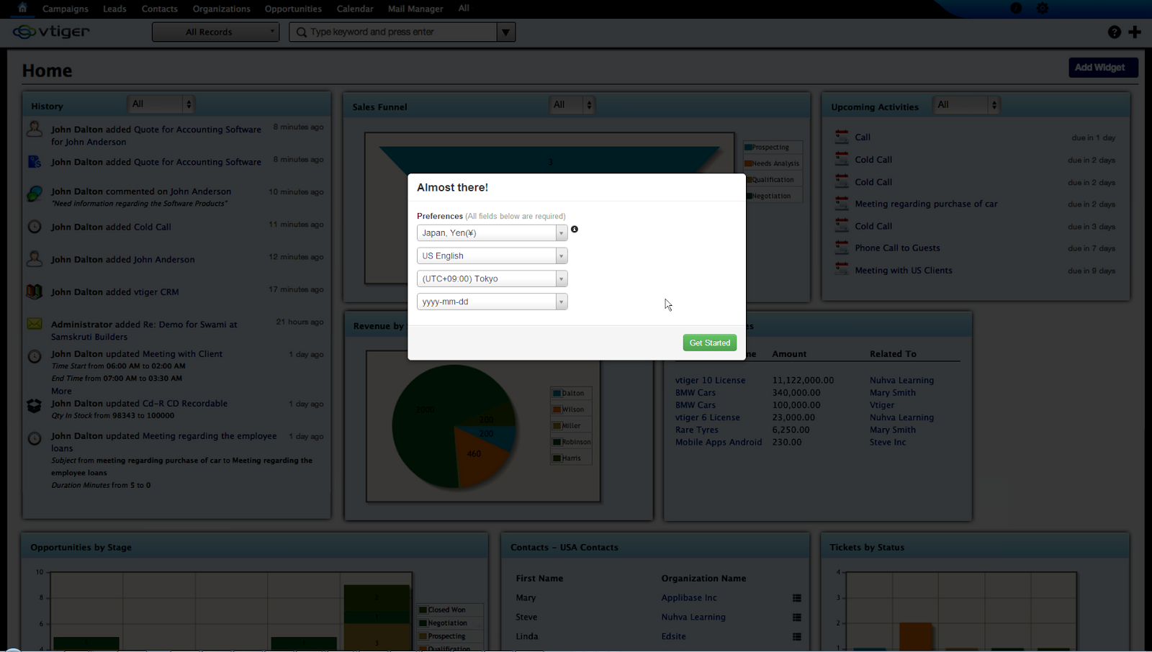This screenshot has height=652, width=1152.
Task: Open the Opportunities menu
Action: [x=293, y=9]
